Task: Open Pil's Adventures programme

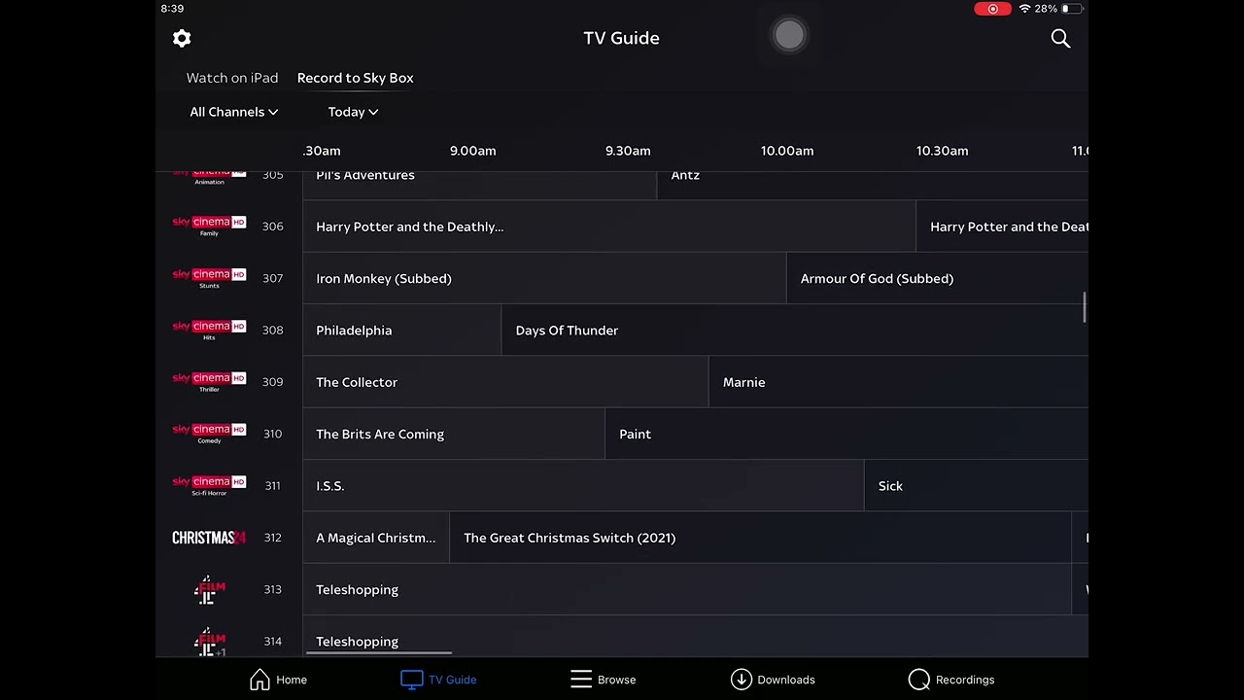Action: coord(479,185)
